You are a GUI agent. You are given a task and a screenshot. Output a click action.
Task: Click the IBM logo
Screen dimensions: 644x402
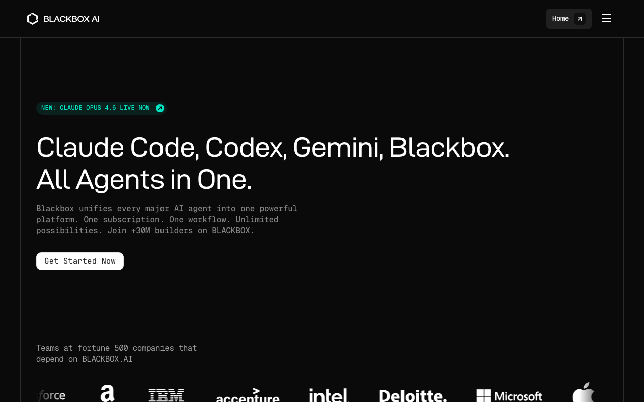coord(166,395)
